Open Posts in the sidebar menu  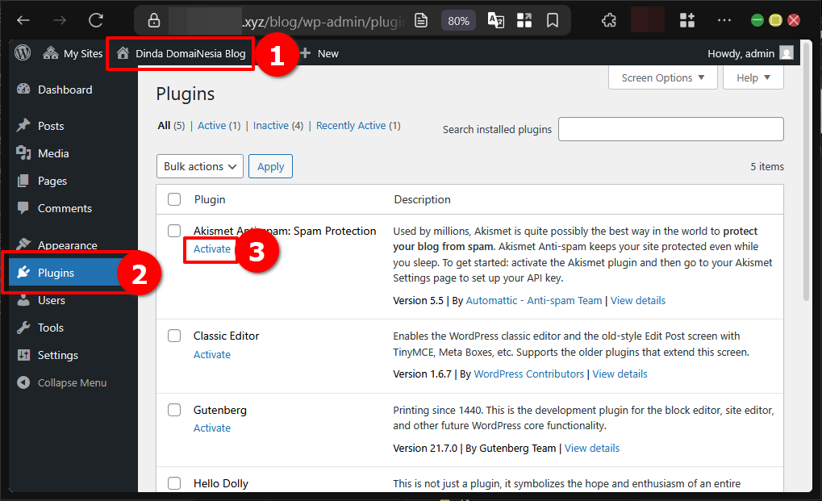pos(51,126)
